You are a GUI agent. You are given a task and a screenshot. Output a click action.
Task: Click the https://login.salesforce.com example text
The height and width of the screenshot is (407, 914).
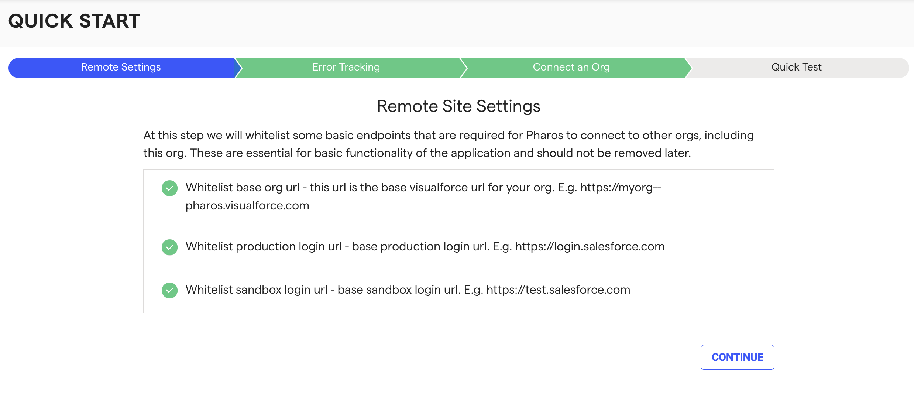(x=590, y=247)
